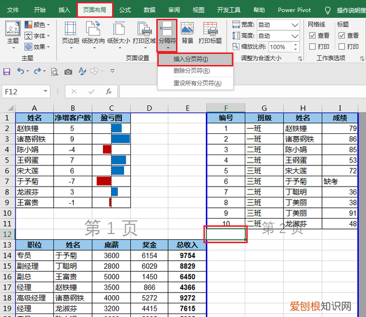Save the workbook with the save icon
The width and height of the screenshot is (366, 317).
[x=7, y=72]
